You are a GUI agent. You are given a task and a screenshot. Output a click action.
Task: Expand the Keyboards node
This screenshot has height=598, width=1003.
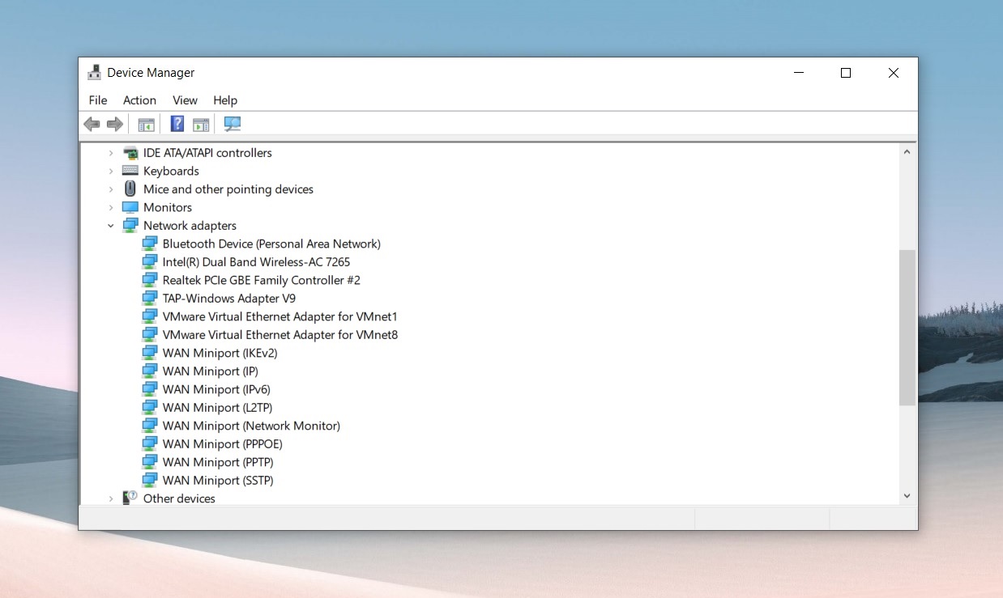111,171
